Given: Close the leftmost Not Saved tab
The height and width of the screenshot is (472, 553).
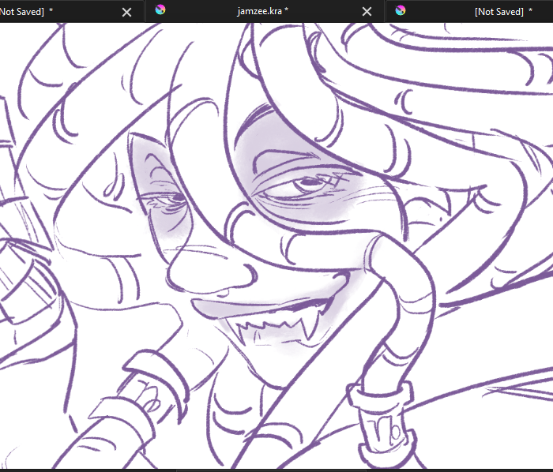Looking at the screenshot, I should tap(126, 13).
